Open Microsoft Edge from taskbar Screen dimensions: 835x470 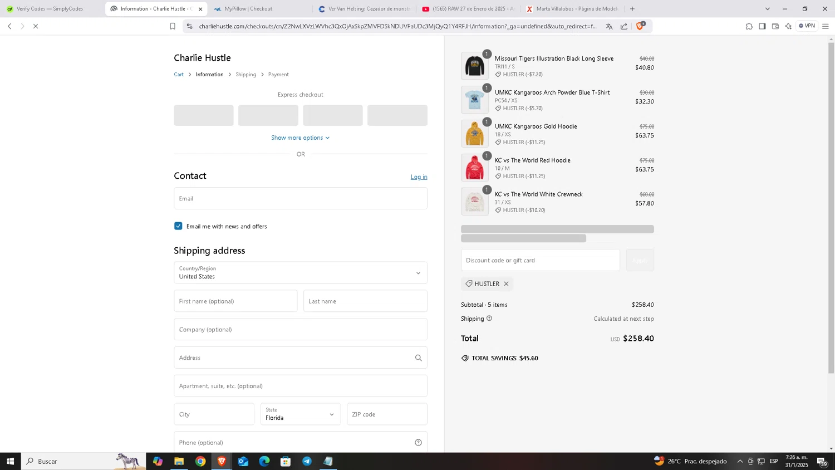264,461
